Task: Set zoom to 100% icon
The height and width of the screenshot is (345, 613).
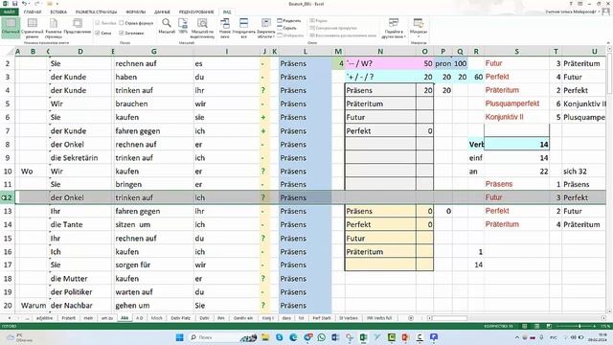Action: [x=183, y=26]
